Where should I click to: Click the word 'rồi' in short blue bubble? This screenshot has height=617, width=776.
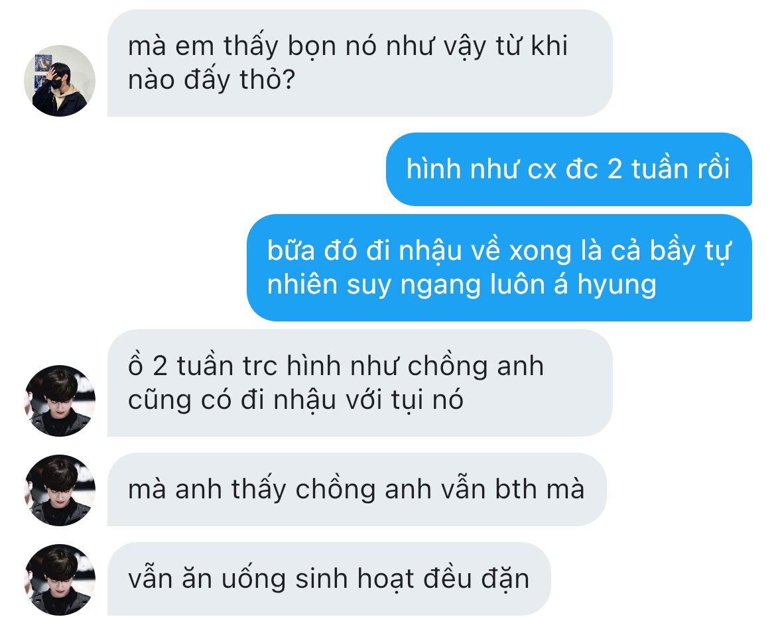click(714, 169)
